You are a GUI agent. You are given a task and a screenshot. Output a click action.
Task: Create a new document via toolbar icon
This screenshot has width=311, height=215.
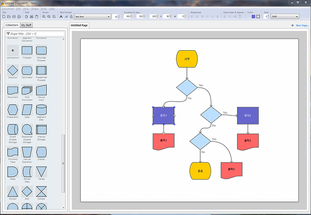(4, 17)
